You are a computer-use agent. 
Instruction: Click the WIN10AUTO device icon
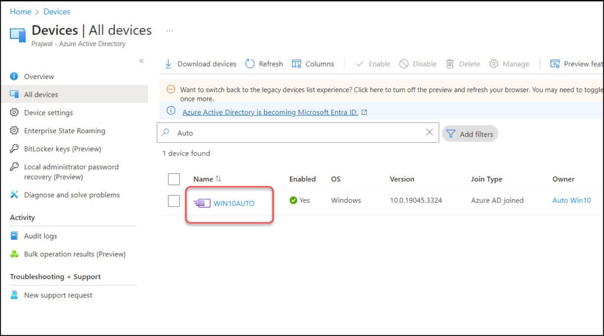[x=202, y=203]
